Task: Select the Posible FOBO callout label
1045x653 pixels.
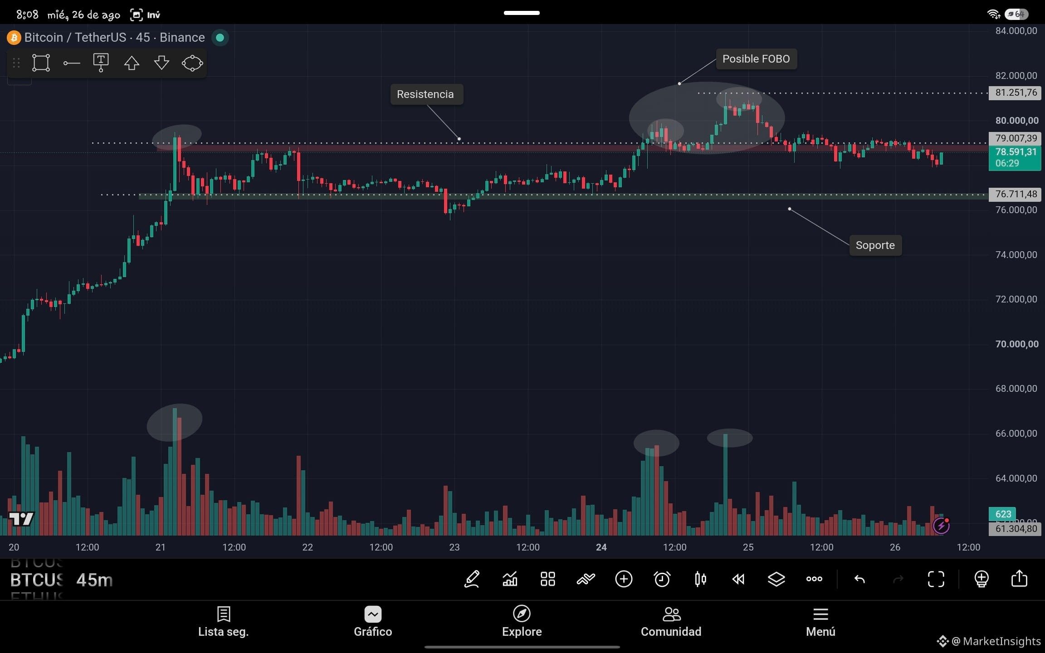Action: (x=756, y=59)
